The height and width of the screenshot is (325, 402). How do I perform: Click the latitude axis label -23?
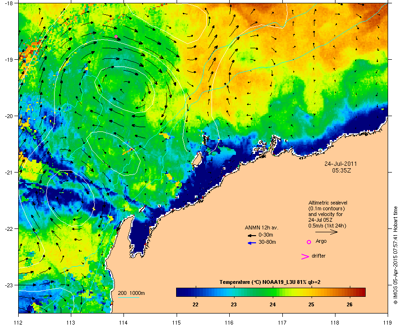tap(9, 285)
